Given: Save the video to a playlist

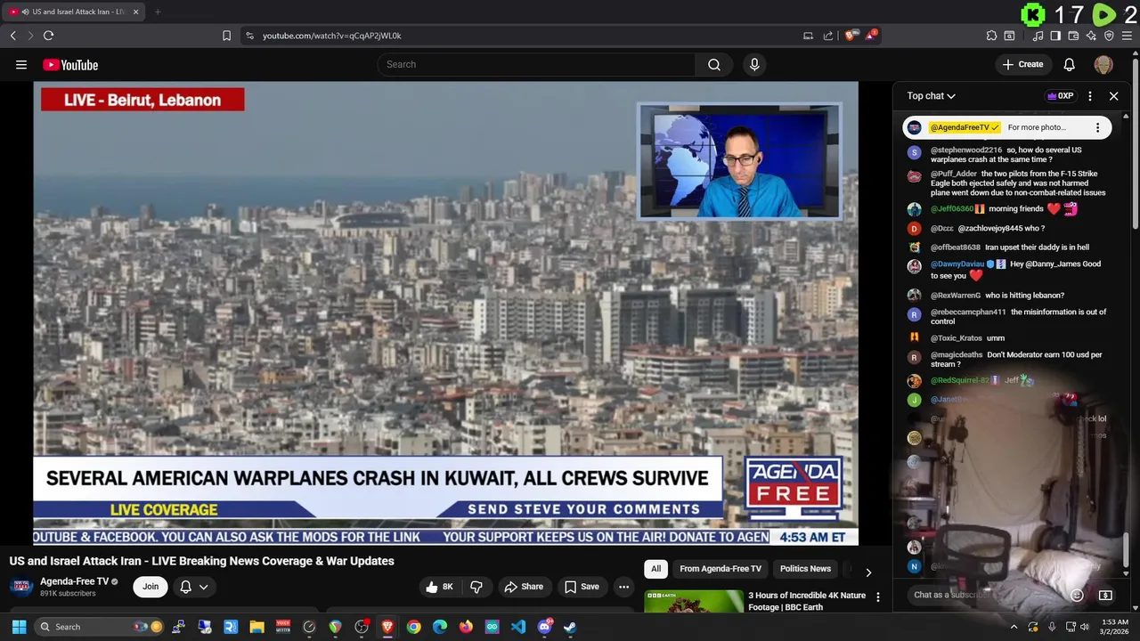Looking at the screenshot, I should click(582, 587).
